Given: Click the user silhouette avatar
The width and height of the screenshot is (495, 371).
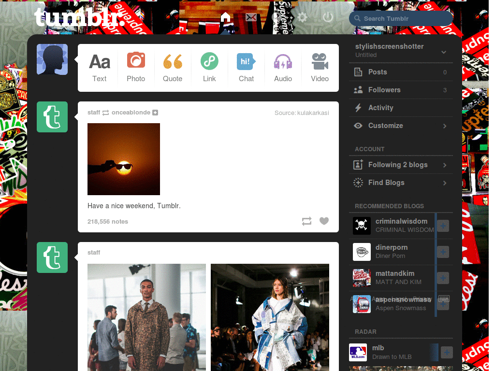Looking at the screenshot, I should point(52,59).
